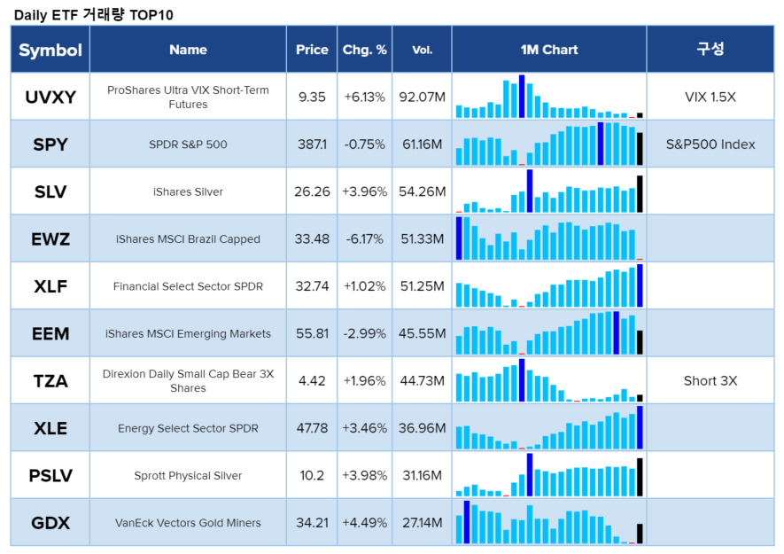Click GDX price 34.21
This screenshot has width=784, height=554.
[312, 523]
